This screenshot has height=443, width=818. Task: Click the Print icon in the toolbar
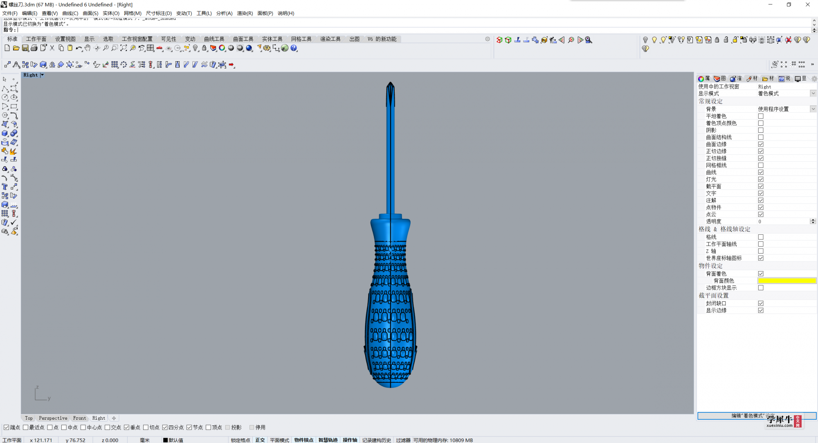pos(34,48)
